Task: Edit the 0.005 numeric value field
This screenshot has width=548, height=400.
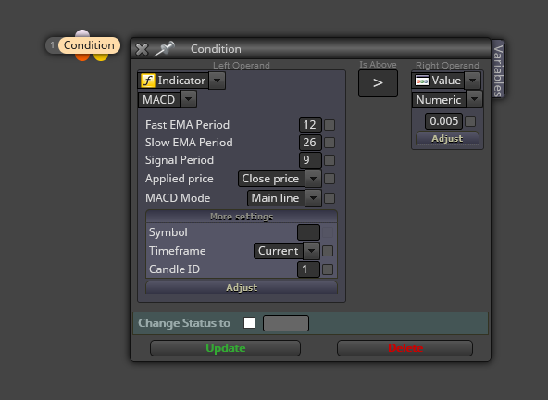Action: tap(443, 121)
